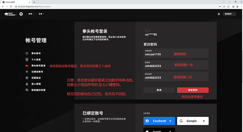Open tab search chevron in title bar
The height and width of the screenshot is (132, 243).
tap(224, 2)
